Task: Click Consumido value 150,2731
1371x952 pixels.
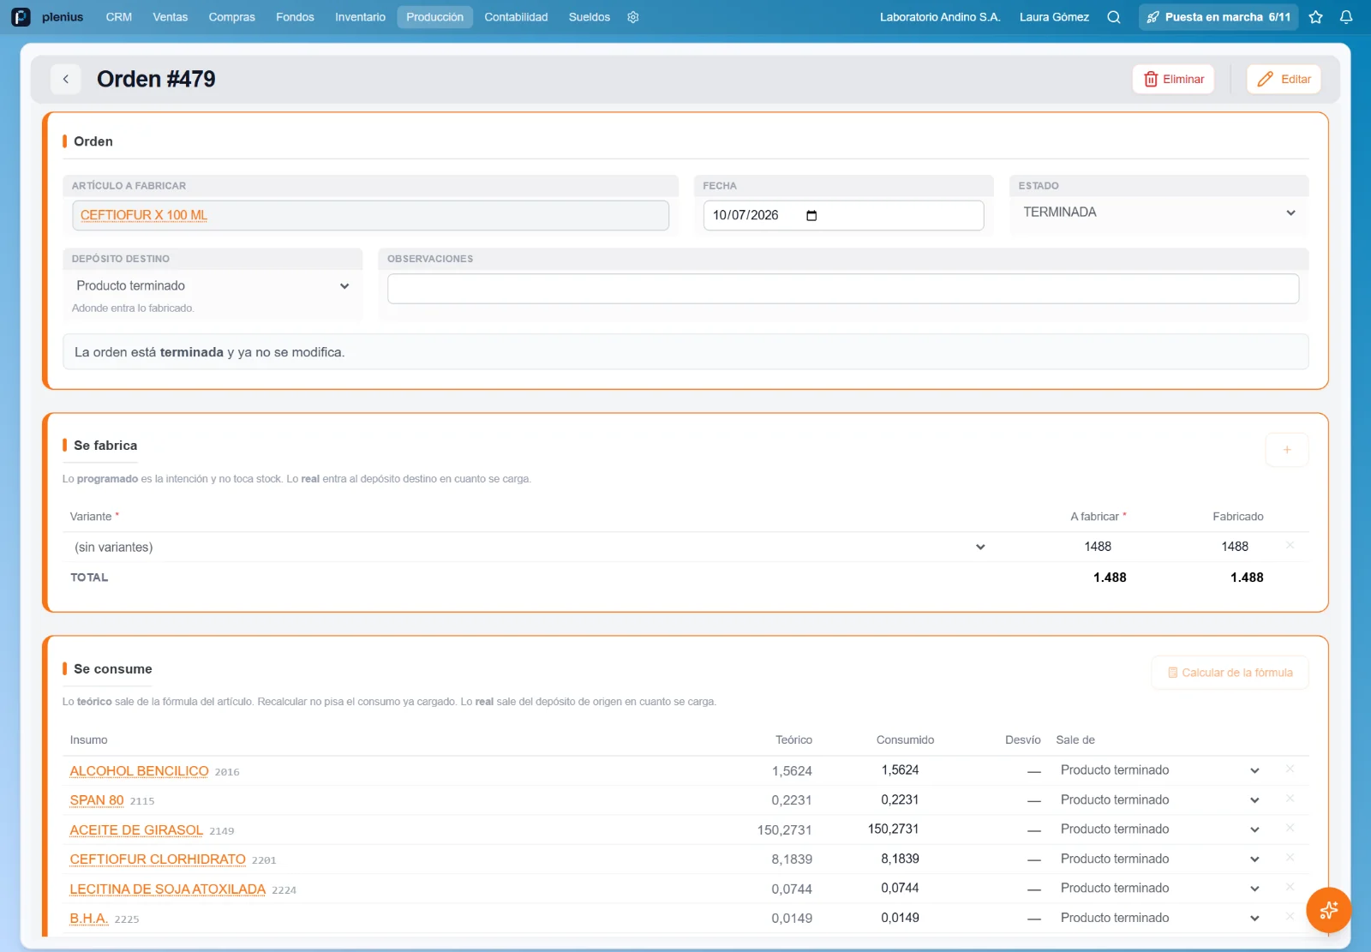Action: pos(893,829)
